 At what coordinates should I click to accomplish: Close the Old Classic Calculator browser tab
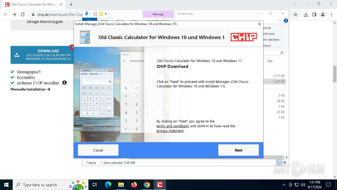(x=61, y=4)
